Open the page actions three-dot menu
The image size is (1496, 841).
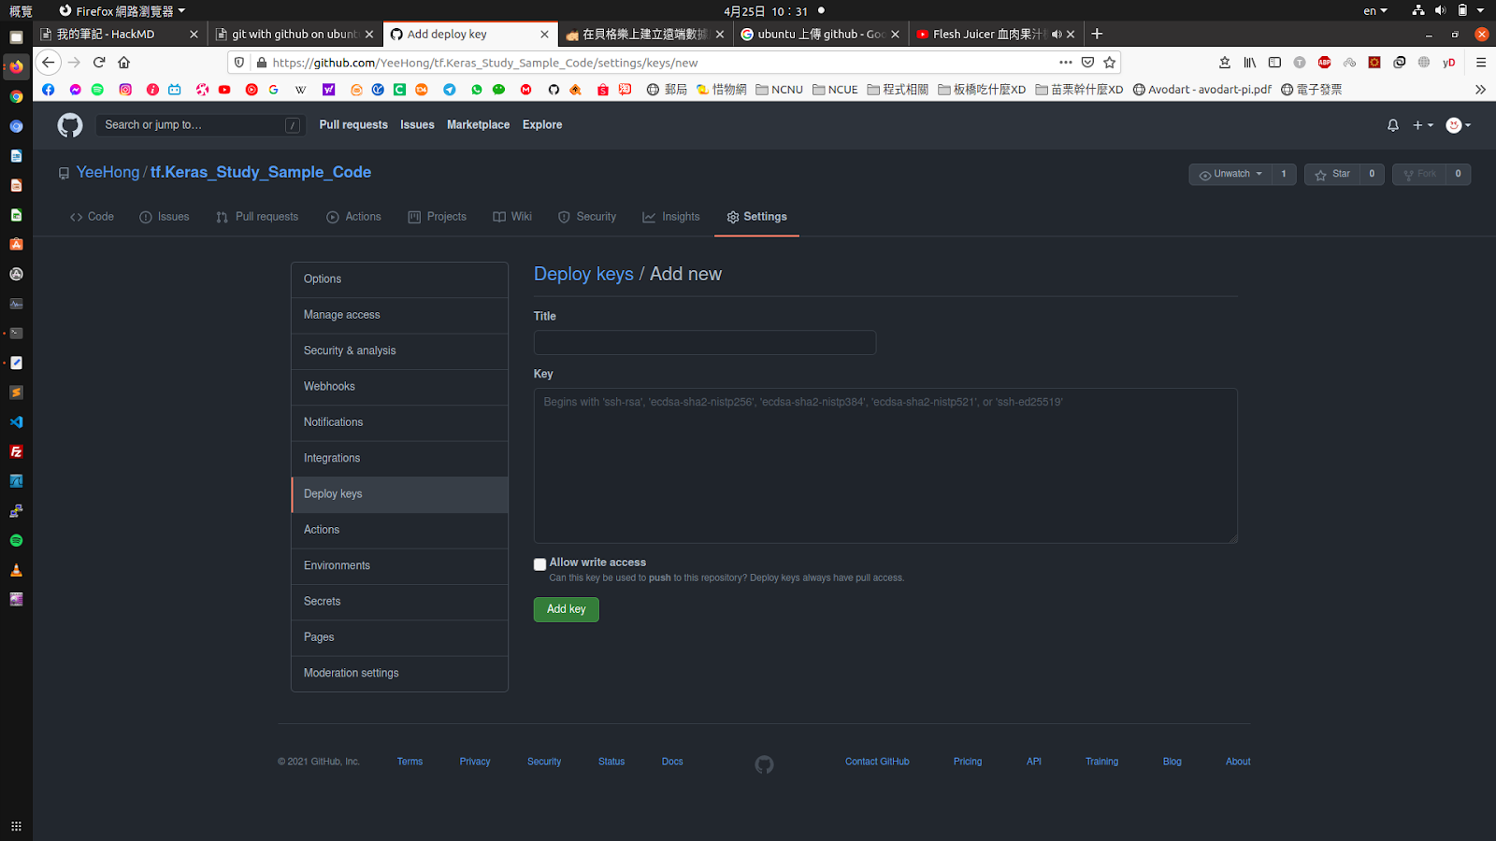click(1066, 63)
